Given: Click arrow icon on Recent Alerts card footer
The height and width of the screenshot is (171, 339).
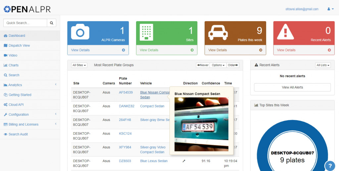Looking at the screenshot, I should [x=329, y=50].
